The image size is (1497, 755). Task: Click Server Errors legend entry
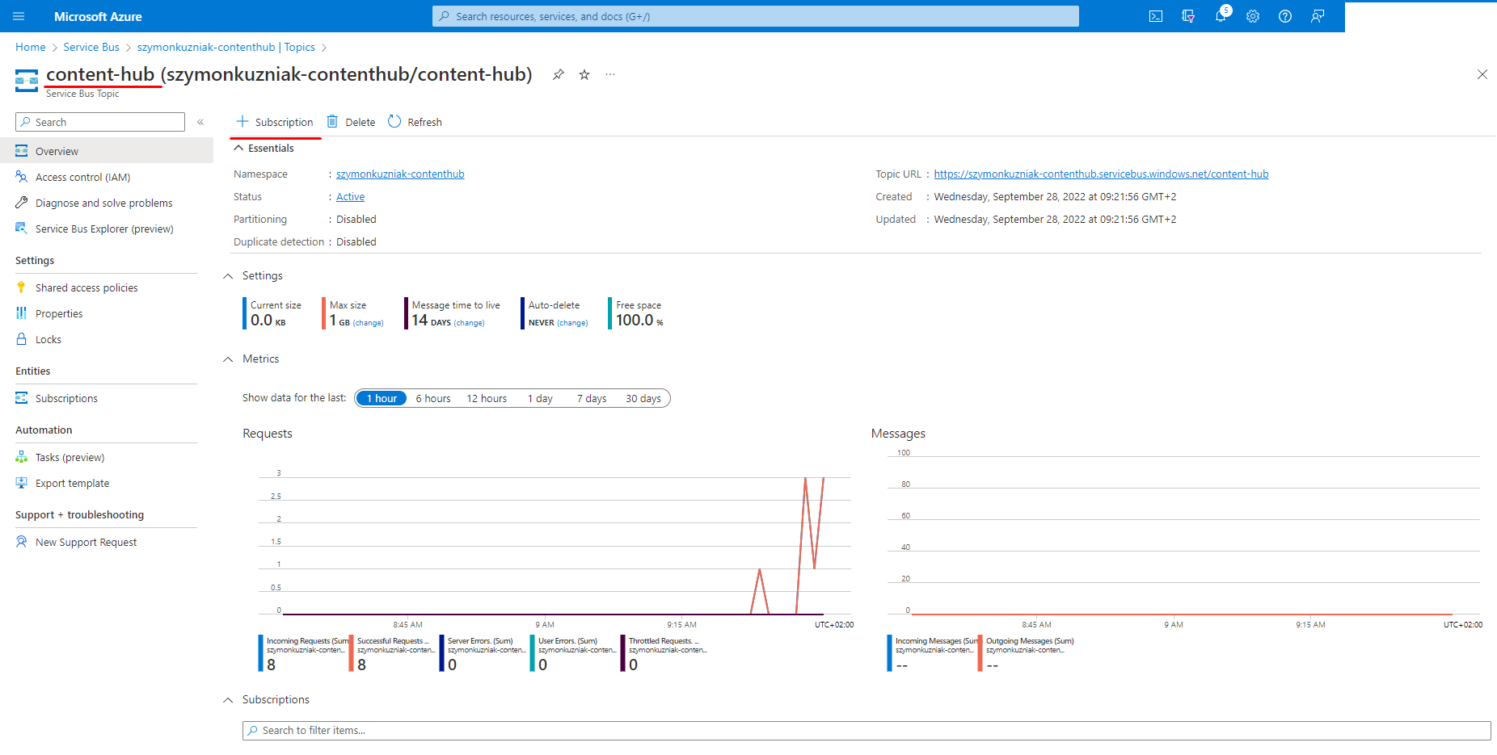coord(483,653)
